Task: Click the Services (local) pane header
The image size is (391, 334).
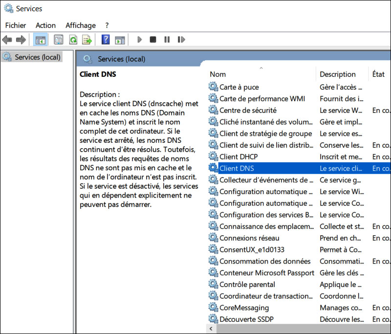Action: tap(121, 59)
